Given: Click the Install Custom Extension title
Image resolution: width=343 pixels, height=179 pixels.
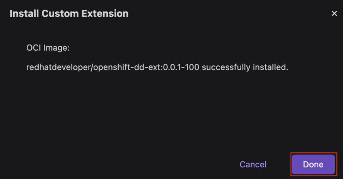Looking at the screenshot, I should point(69,14).
